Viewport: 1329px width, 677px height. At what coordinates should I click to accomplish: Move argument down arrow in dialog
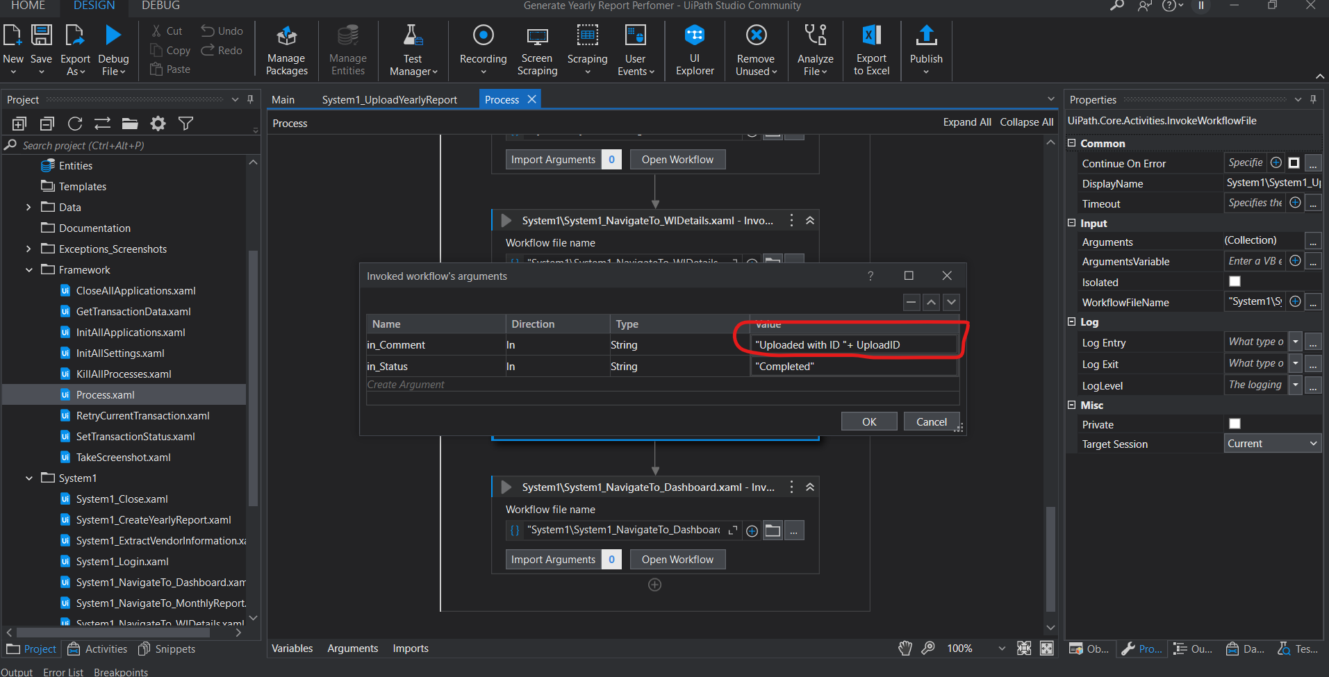[x=952, y=302]
